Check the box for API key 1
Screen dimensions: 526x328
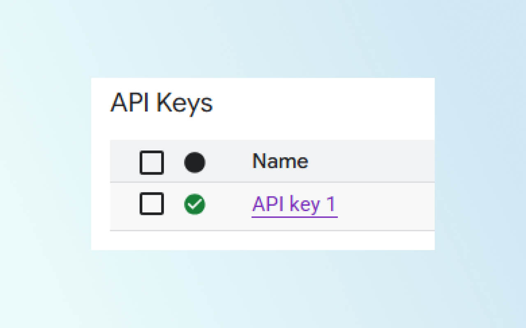coord(152,203)
